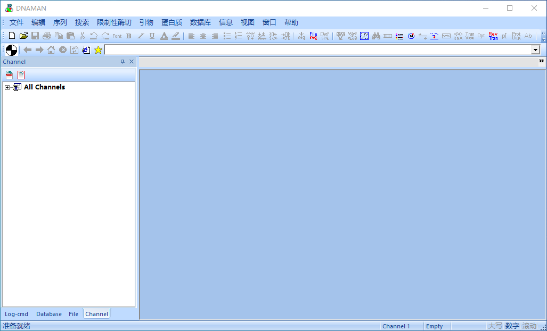Screen dimensions: 547x331
Task: Click the New file icon
Action: pos(12,36)
